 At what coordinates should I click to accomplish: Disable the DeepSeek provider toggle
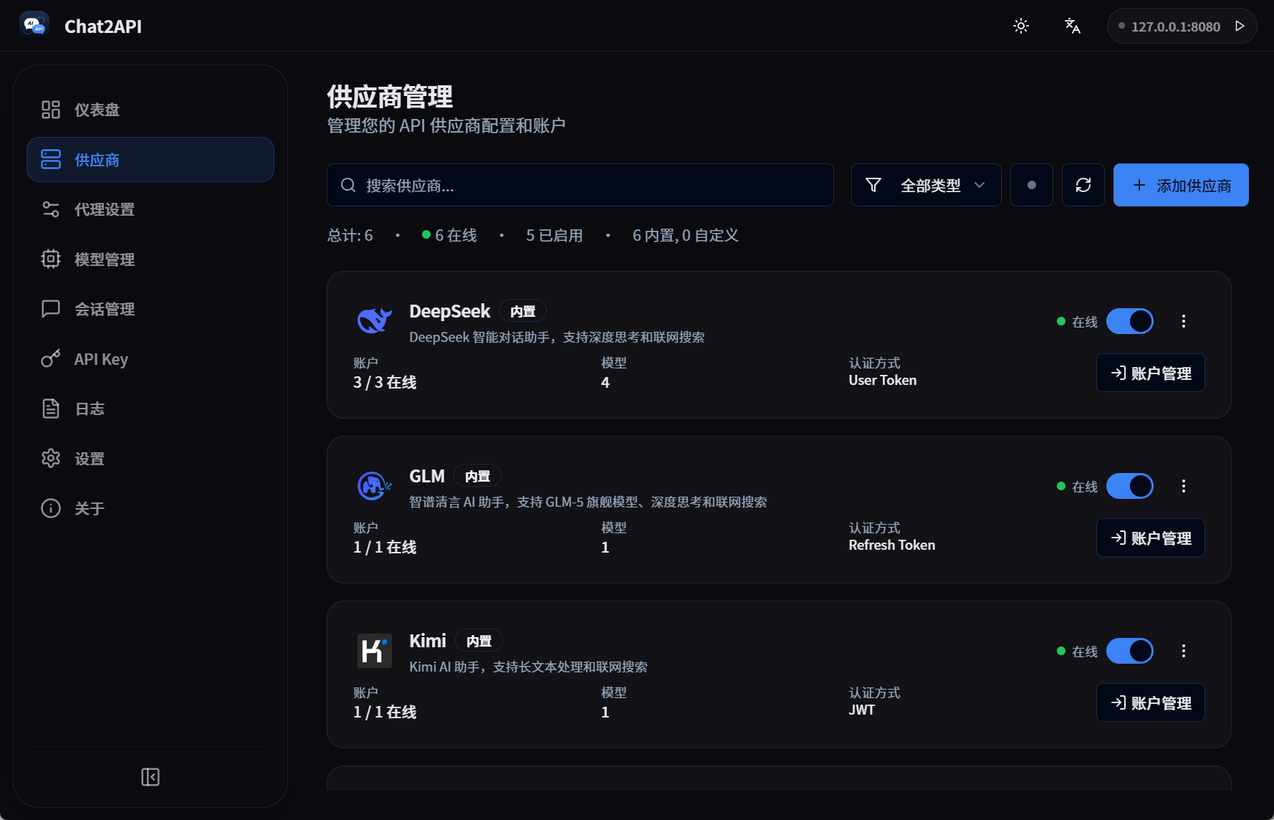[x=1130, y=321]
